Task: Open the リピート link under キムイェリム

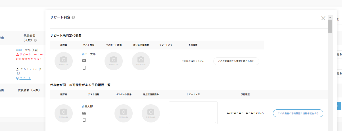Action: [x=25, y=78]
